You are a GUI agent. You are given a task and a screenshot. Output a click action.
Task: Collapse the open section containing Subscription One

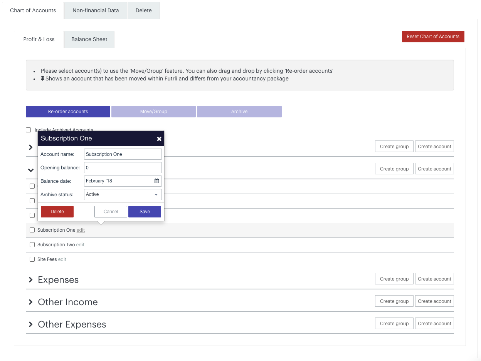click(31, 170)
